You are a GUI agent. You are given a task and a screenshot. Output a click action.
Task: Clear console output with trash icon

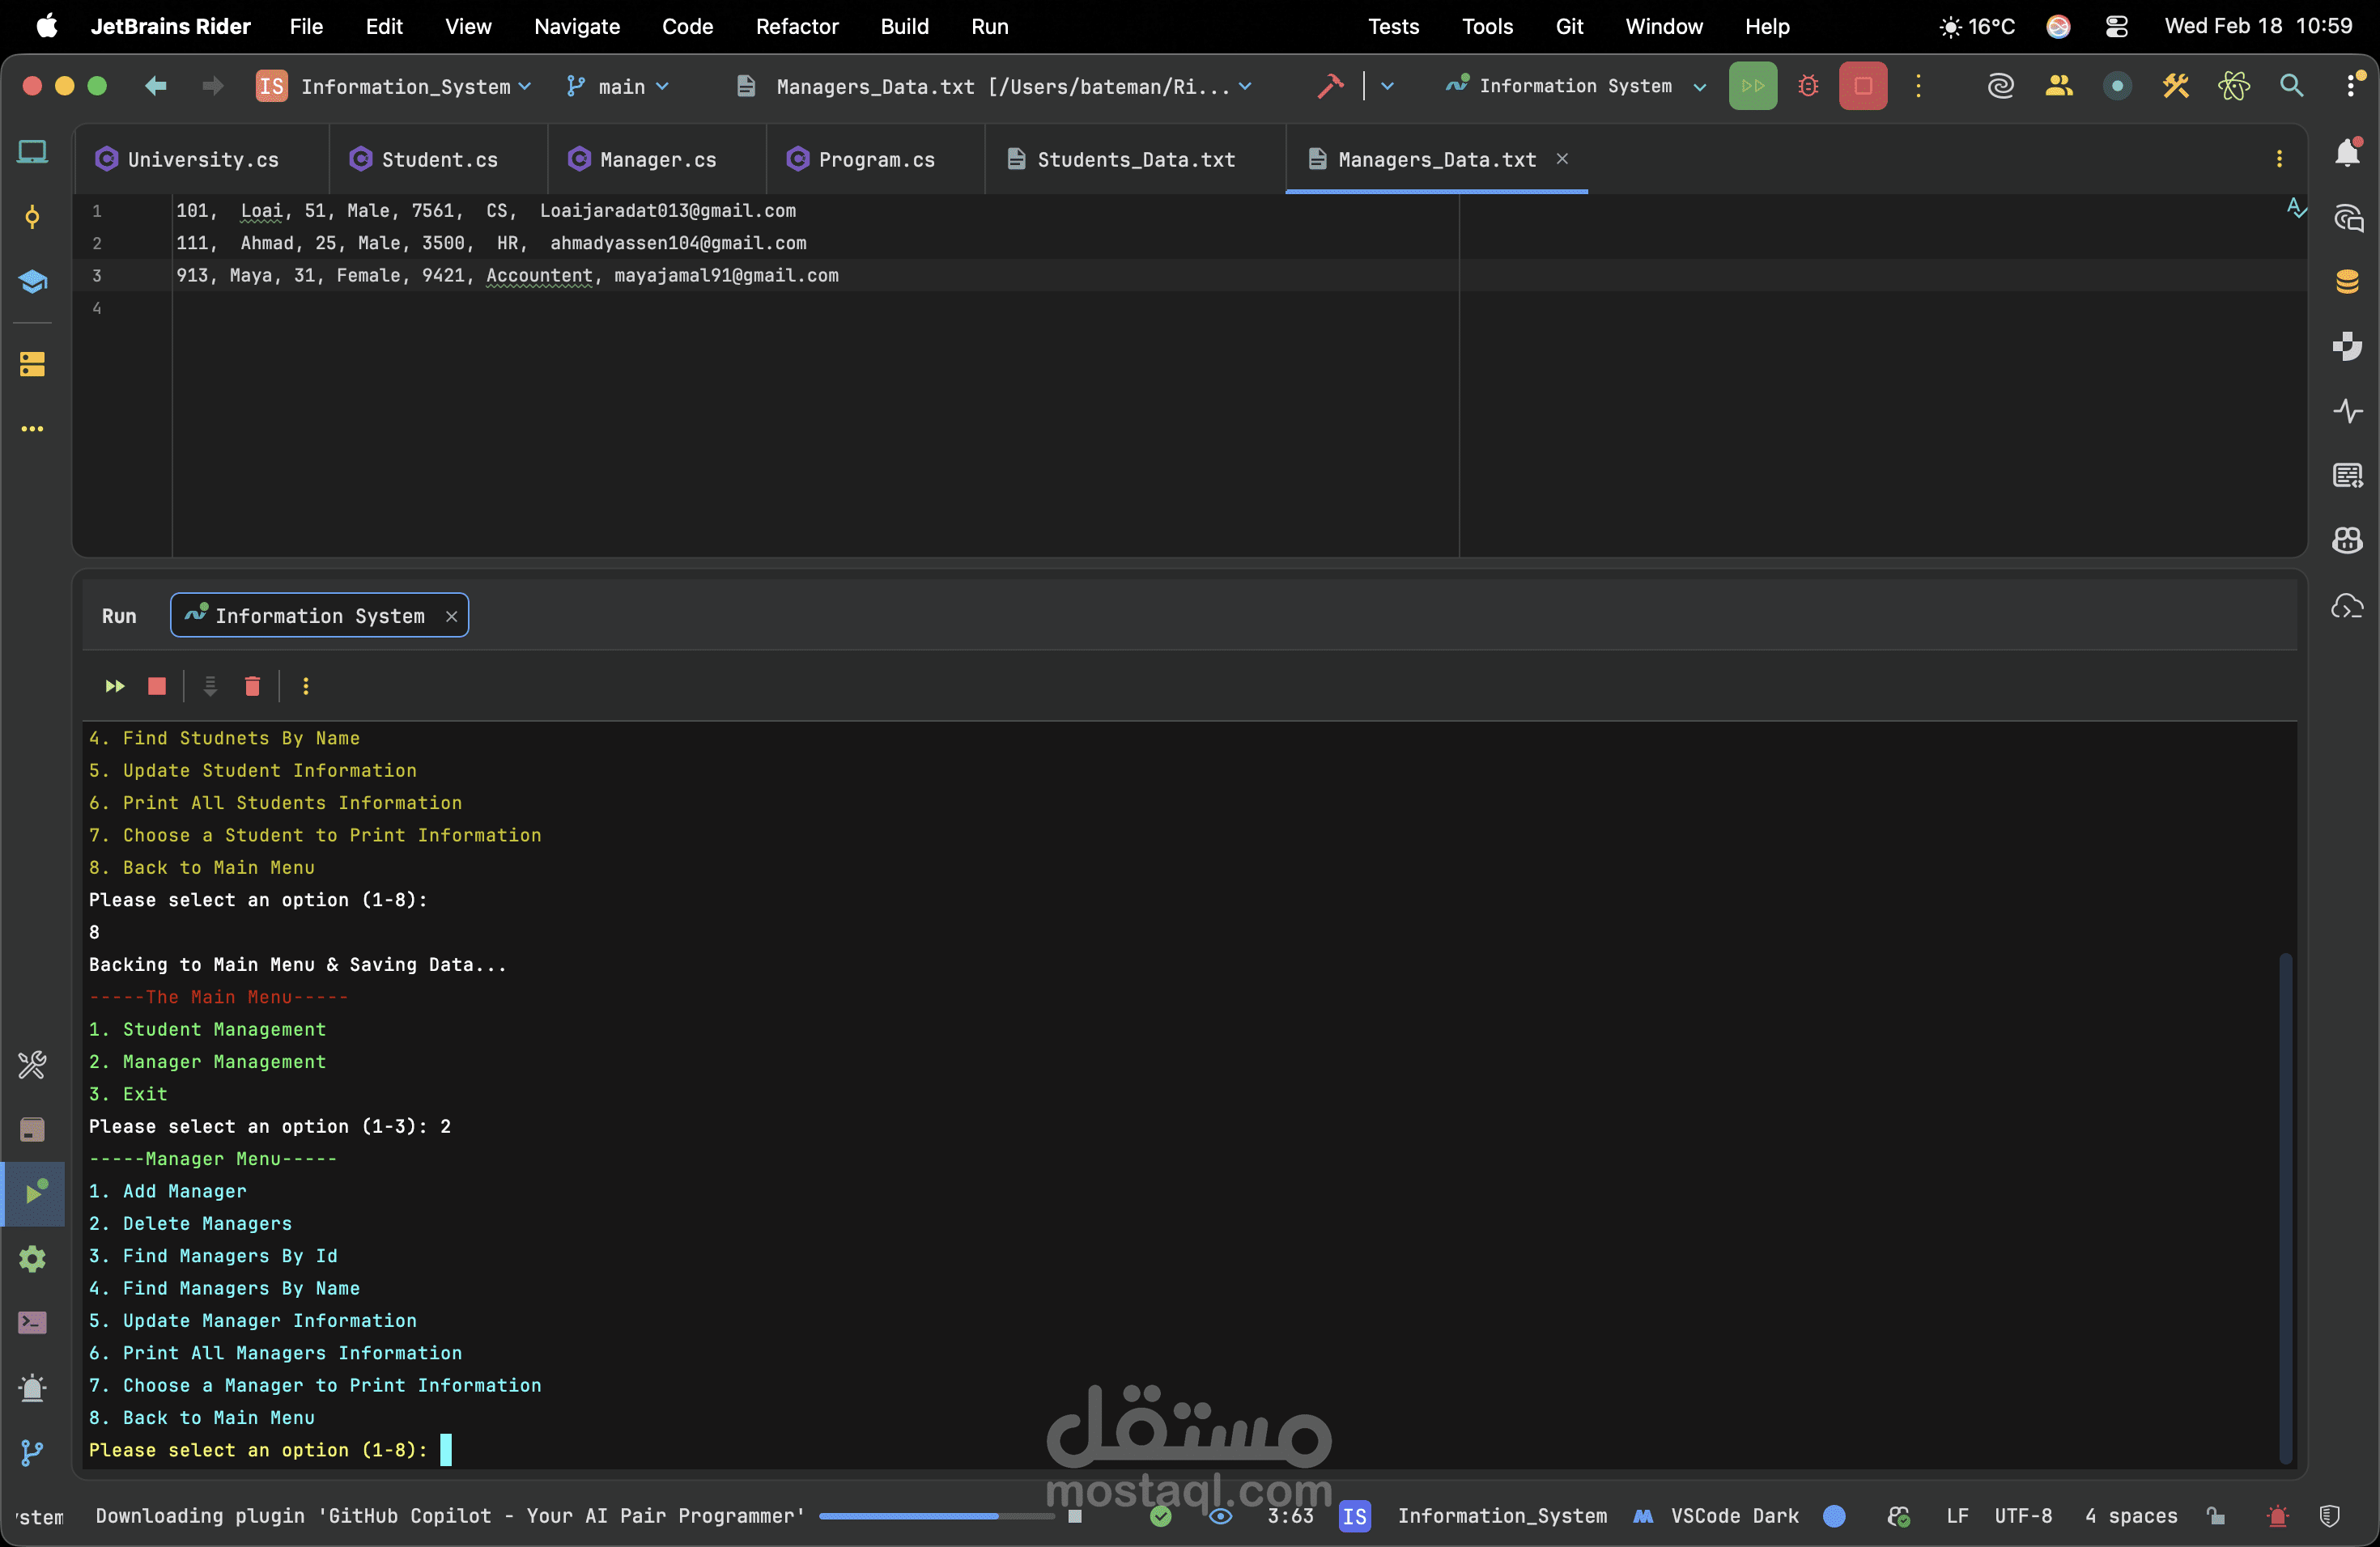pyautogui.click(x=252, y=685)
